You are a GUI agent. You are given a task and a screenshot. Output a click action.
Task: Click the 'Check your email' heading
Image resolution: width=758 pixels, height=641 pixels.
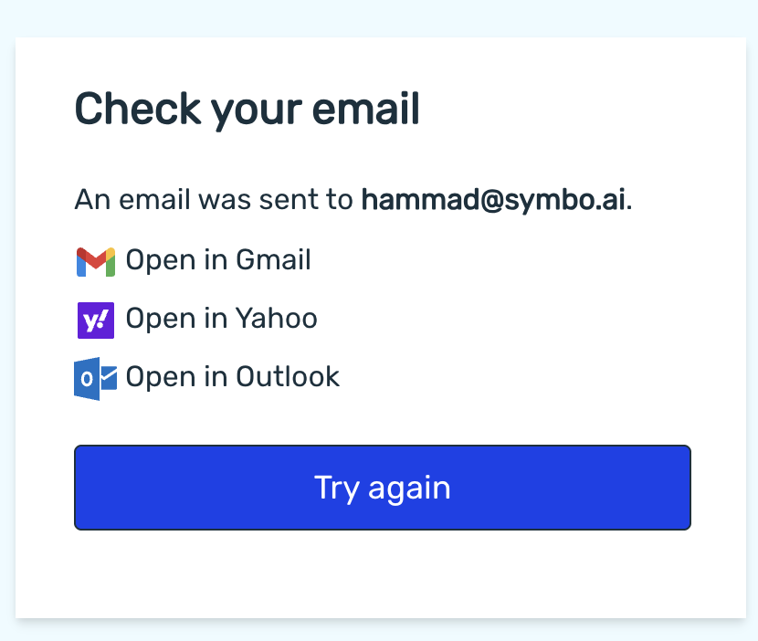click(x=247, y=110)
